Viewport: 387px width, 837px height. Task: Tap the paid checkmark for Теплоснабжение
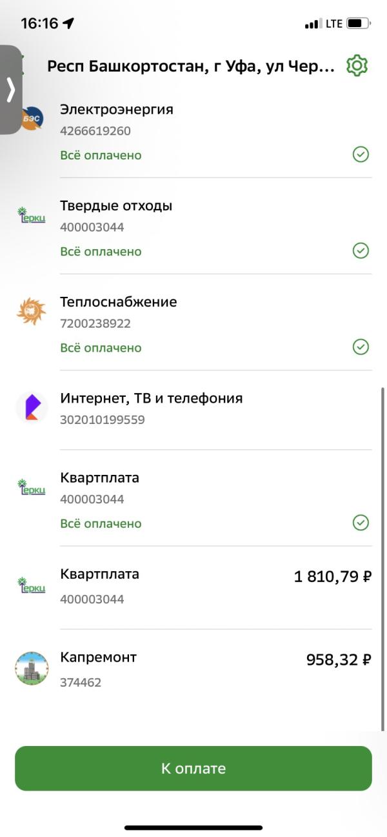click(361, 347)
